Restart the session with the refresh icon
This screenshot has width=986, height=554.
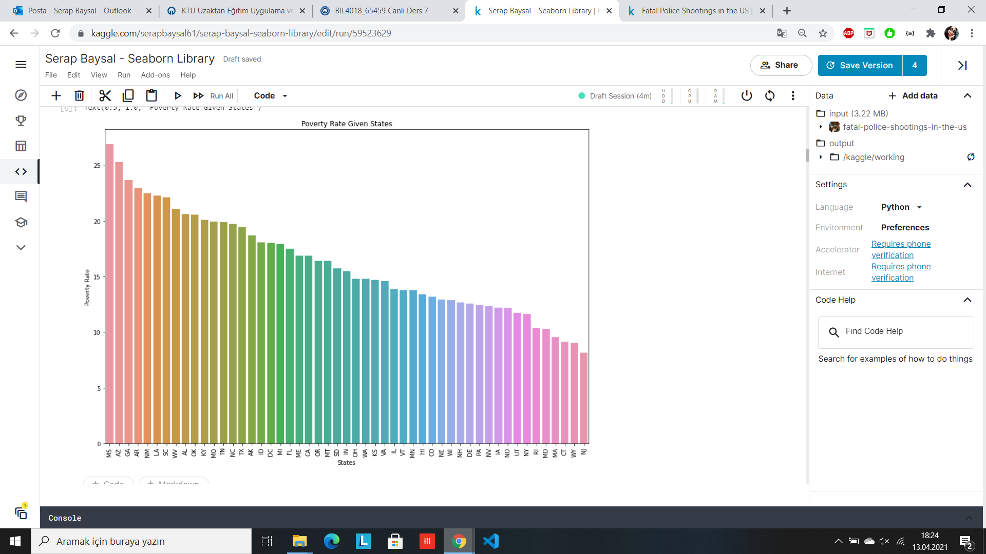point(769,95)
